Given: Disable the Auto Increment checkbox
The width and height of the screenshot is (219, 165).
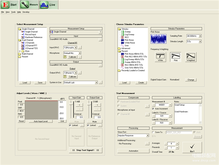Looking at the screenshot, I should coord(153,109).
